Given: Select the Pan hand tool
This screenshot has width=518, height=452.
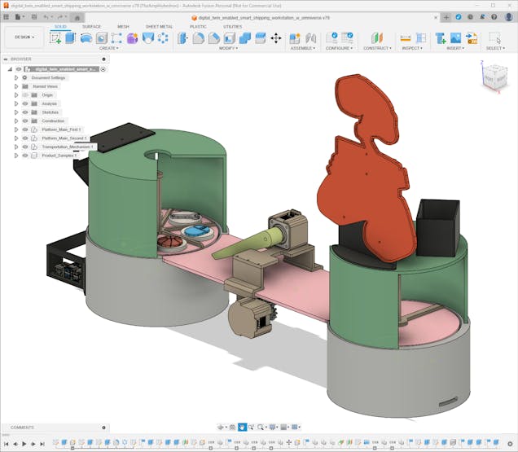Looking at the screenshot, I should coord(242,428).
